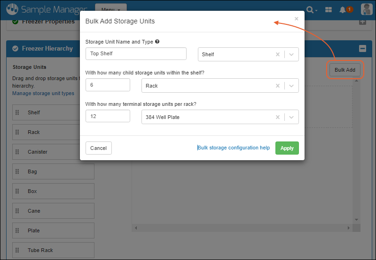The width and height of the screenshot is (376, 260).
Task: Click the Apply button
Action: click(287, 148)
